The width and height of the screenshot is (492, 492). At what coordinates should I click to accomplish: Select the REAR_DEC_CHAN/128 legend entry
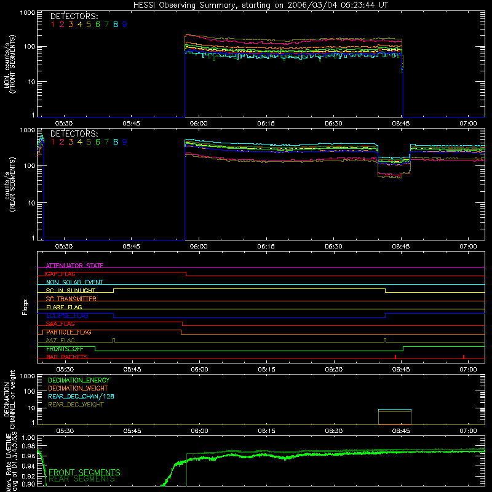point(81,396)
